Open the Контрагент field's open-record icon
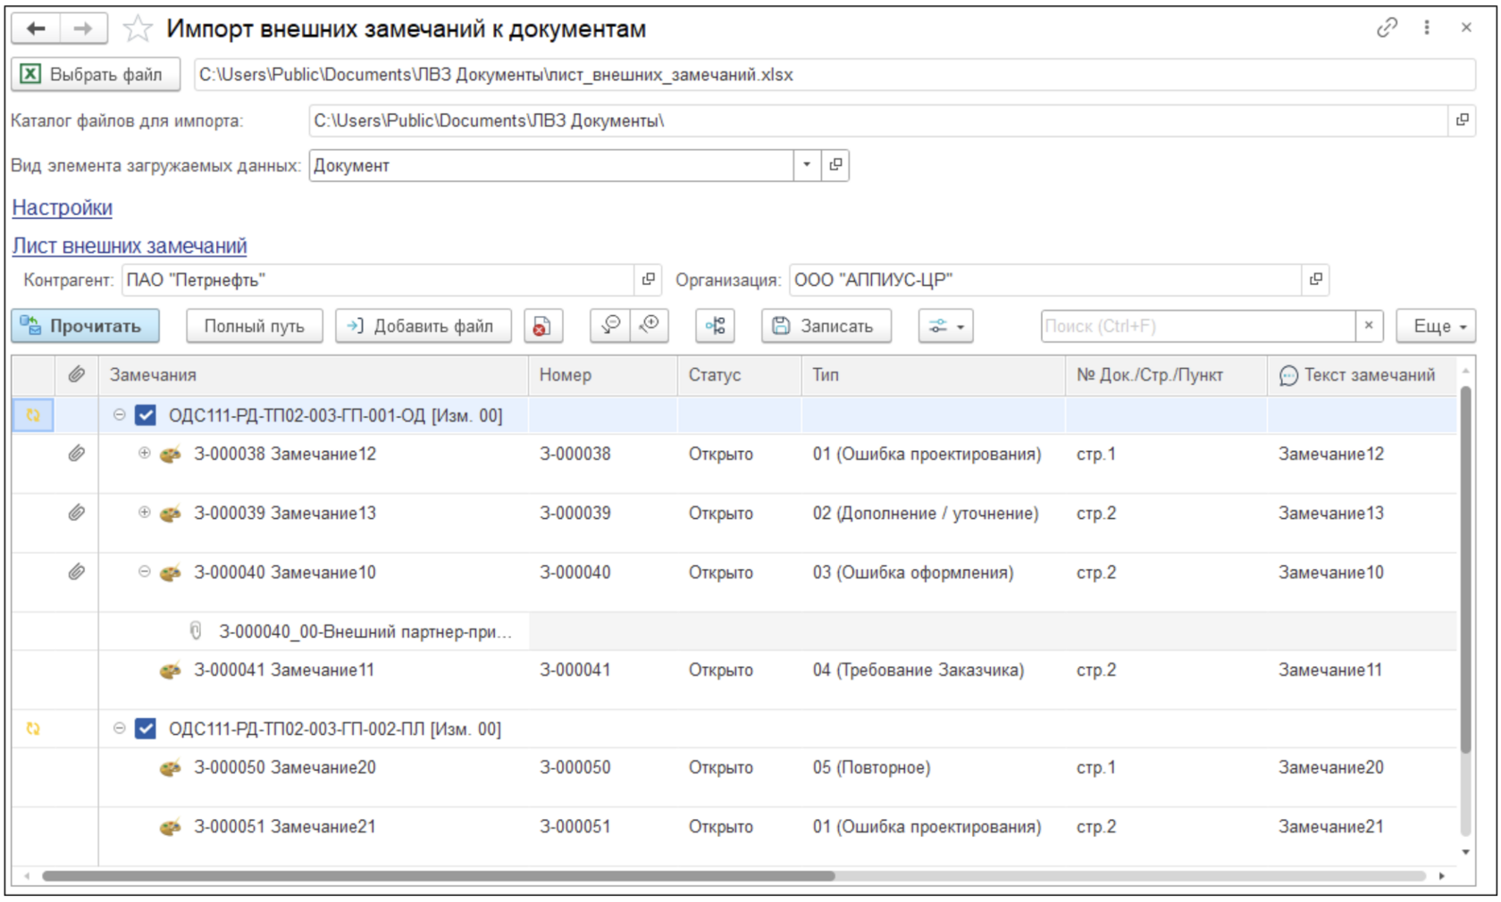Screen dimensions: 1501x902 tap(649, 280)
